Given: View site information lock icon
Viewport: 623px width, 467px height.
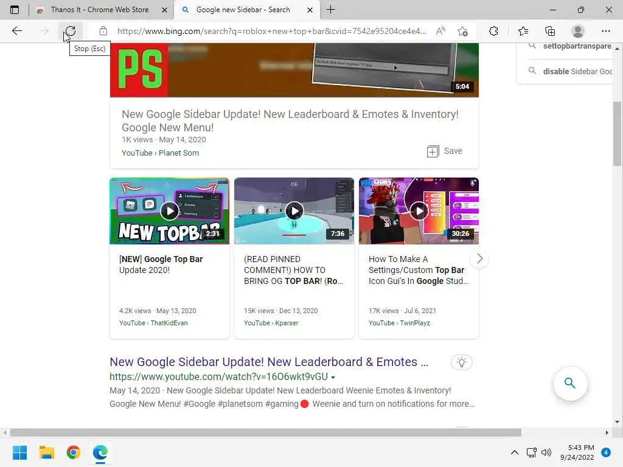Looking at the screenshot, I should [x=103, y=31].
